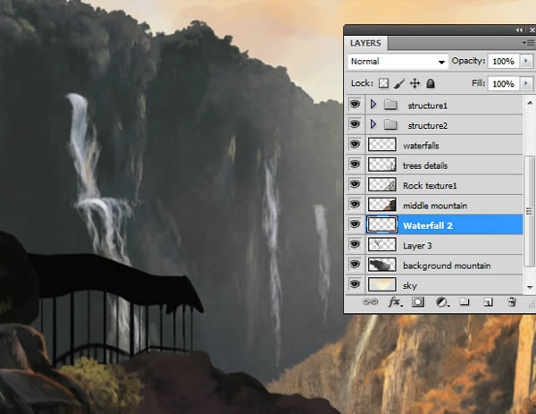The width and height of the screenshot is (536, 414).
Task: Enable lock image pixels brush icon
Action: [399, 83]
